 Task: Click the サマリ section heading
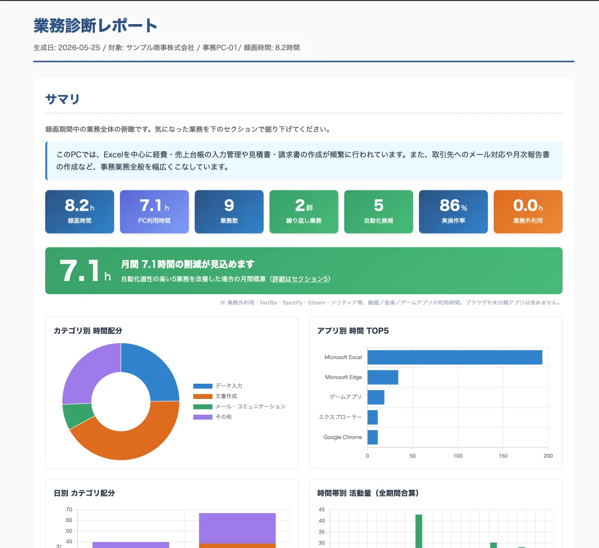(62, 99)
